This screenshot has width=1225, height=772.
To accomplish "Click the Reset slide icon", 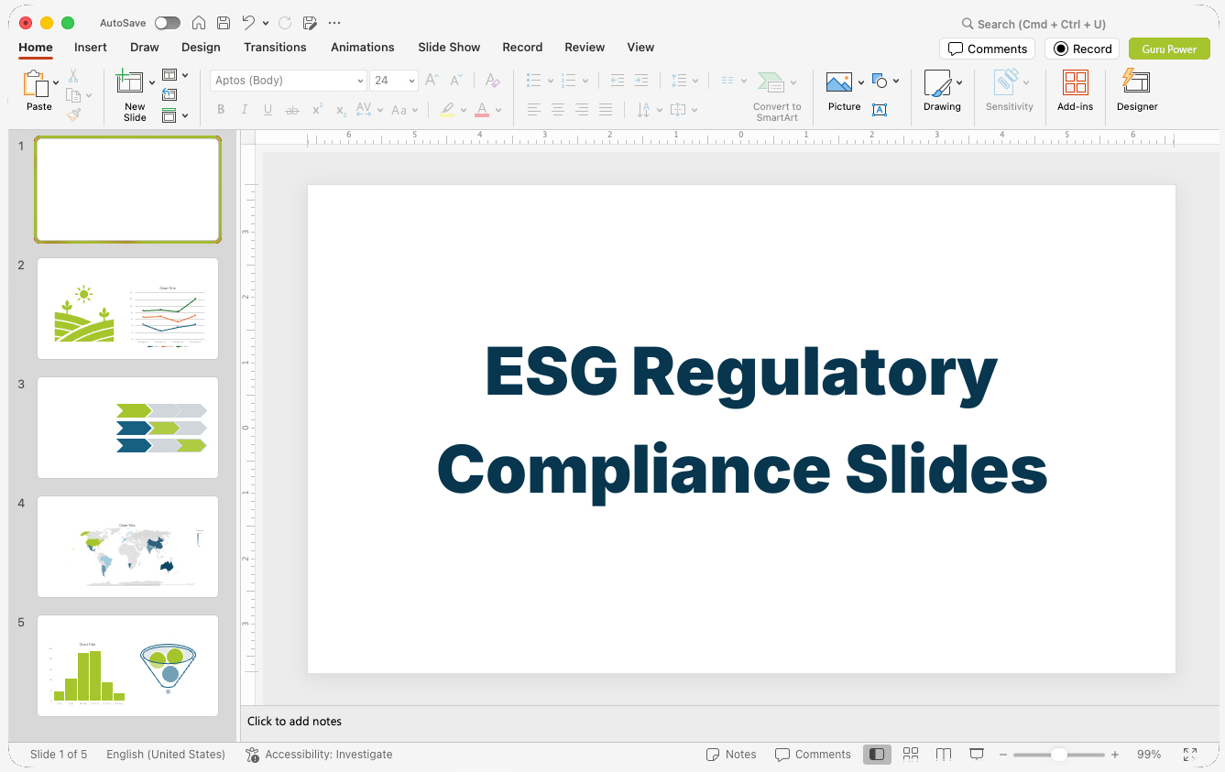I will [x=170, y=94].
